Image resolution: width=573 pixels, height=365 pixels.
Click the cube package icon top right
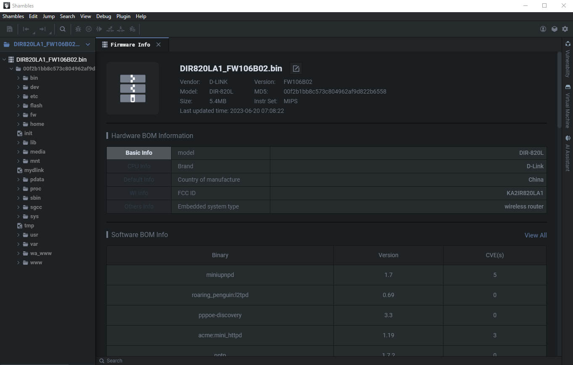(x=555, y=29)
